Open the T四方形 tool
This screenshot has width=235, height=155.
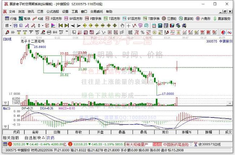coord(112,18)
